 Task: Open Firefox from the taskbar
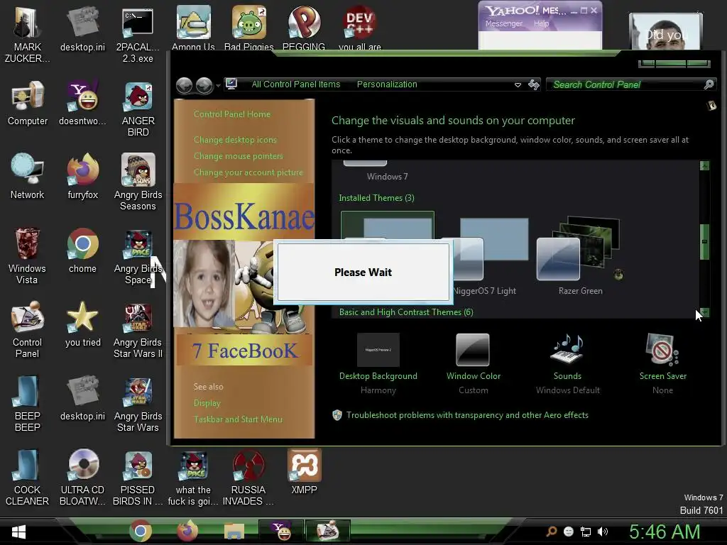[187, 531]
